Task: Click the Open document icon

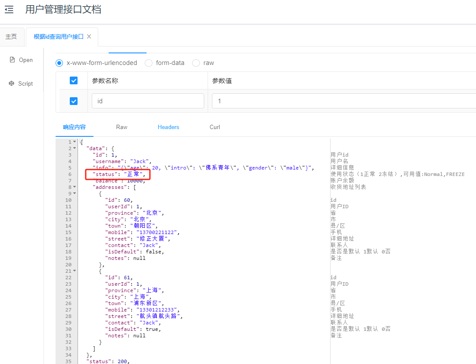Action: point(12,60)
